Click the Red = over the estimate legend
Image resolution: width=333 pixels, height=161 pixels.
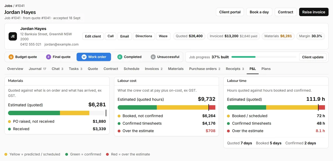[x=128, y=154]
